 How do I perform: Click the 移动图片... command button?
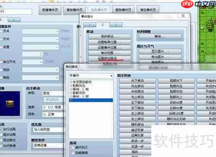(x=160, y=57)
